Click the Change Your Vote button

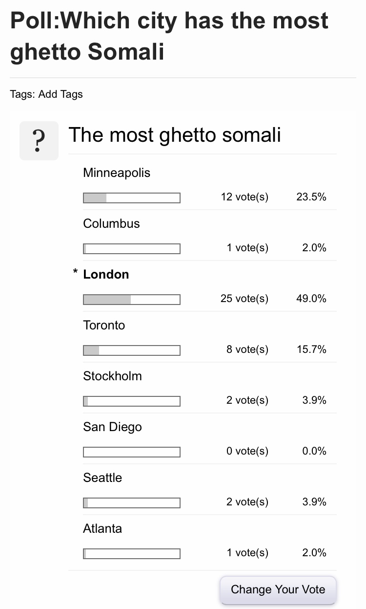tap(278, 589)
